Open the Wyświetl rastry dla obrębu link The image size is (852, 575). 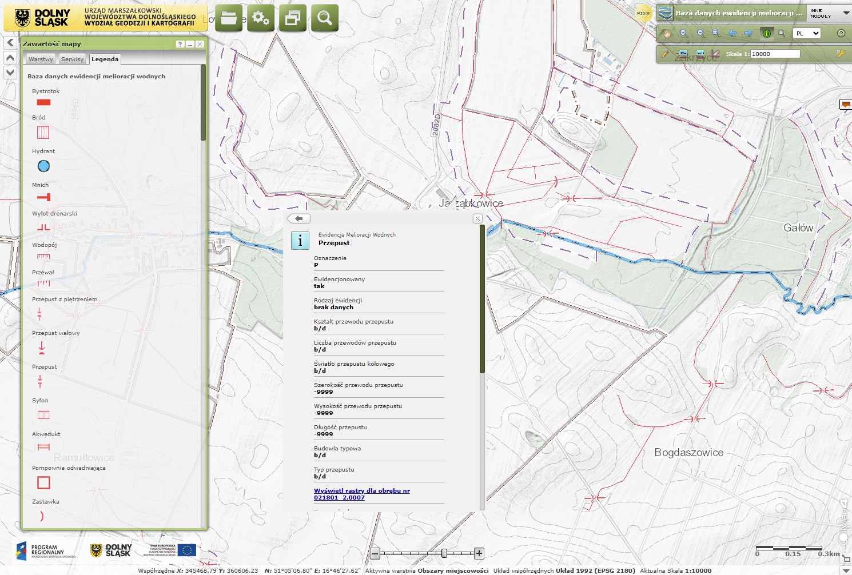click(x=362, y=494)
